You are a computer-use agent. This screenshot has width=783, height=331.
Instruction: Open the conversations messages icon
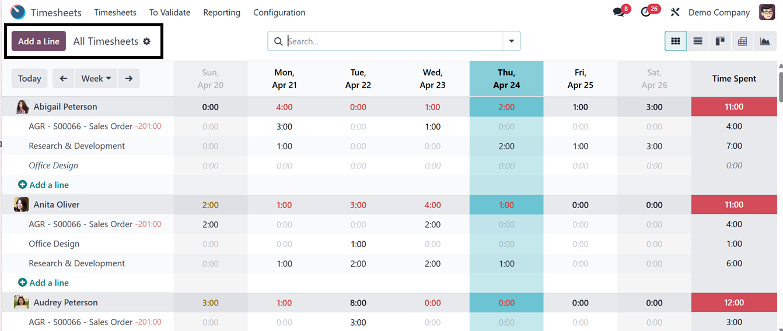point(618,12)
